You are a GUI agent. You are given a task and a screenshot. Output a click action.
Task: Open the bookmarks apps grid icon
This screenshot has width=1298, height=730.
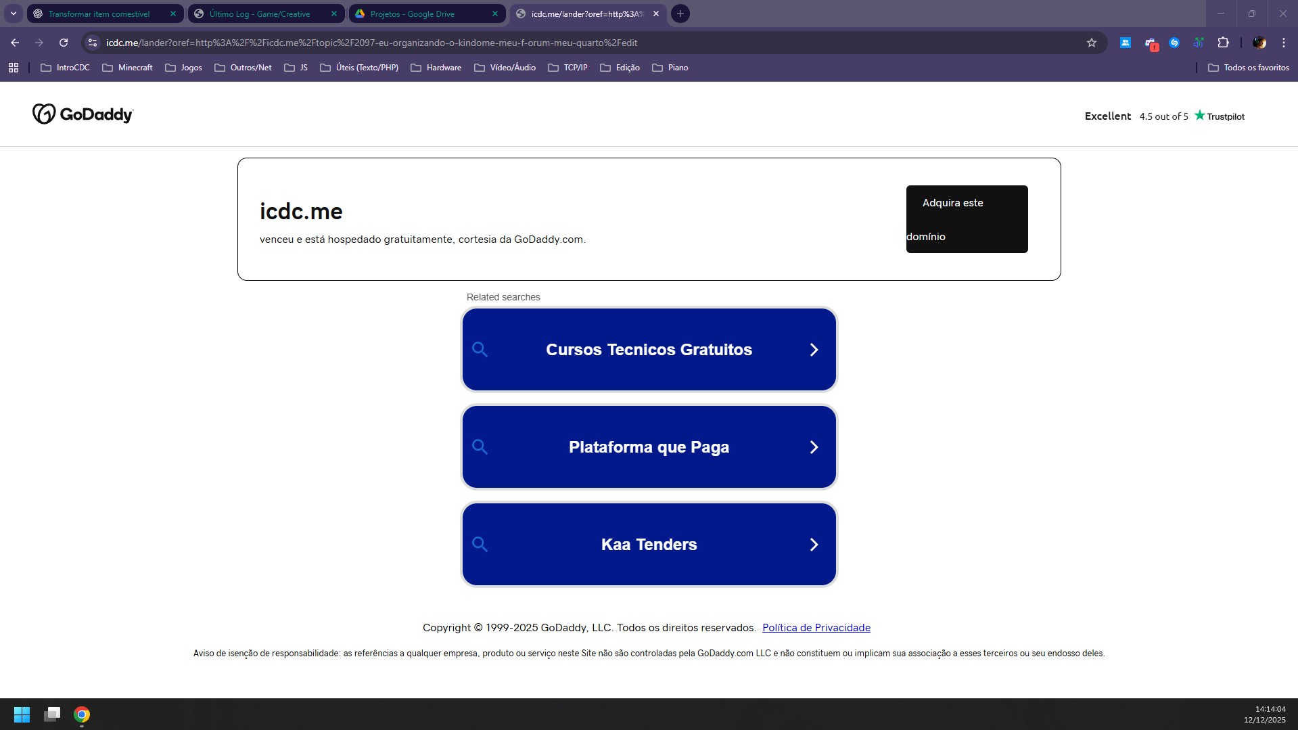tap(14, 68)
